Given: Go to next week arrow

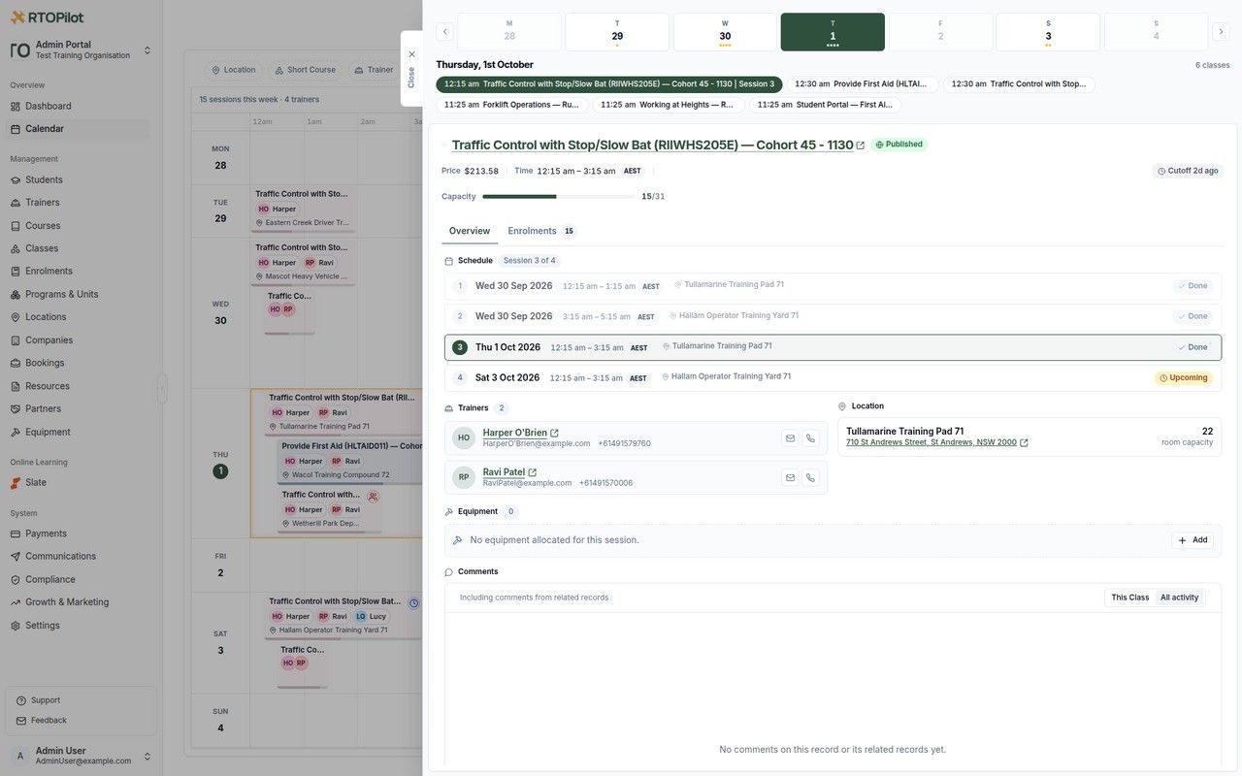Looking at the screenshot, I should 1221,32.
